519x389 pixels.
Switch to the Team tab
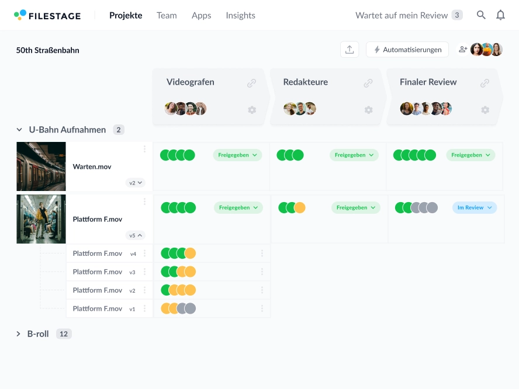coord(167,15)
